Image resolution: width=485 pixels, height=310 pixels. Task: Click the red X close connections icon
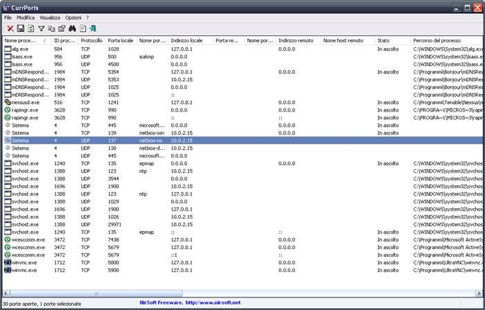pyautogui.click(x=10, y=28)
